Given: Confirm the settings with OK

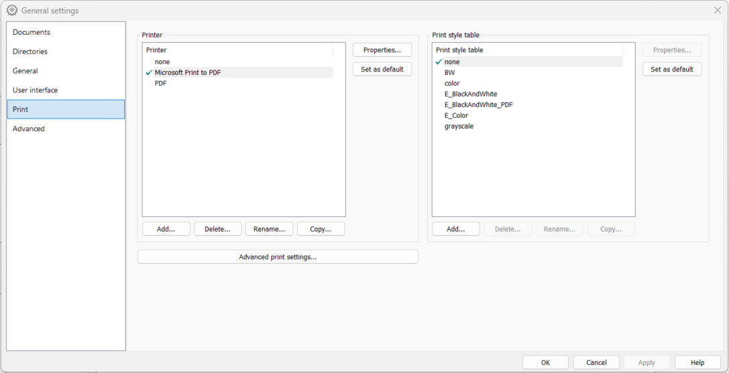Looking at the screenshot, I should click(545, 362).
